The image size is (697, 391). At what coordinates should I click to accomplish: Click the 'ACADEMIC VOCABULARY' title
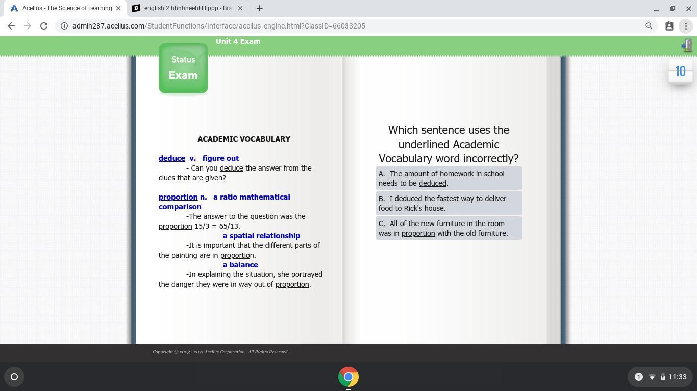244,139
